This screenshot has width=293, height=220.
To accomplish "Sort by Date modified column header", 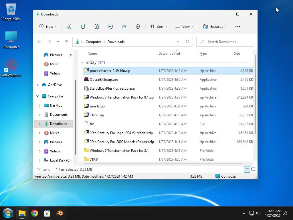I will (x=169, y=54).
